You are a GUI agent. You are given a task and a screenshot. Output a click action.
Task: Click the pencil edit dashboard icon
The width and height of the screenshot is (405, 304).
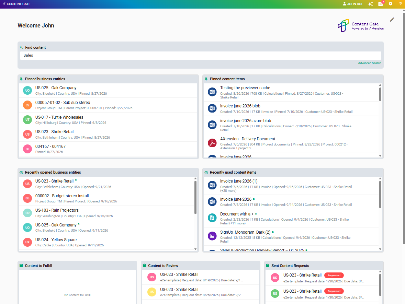point(392,20)
